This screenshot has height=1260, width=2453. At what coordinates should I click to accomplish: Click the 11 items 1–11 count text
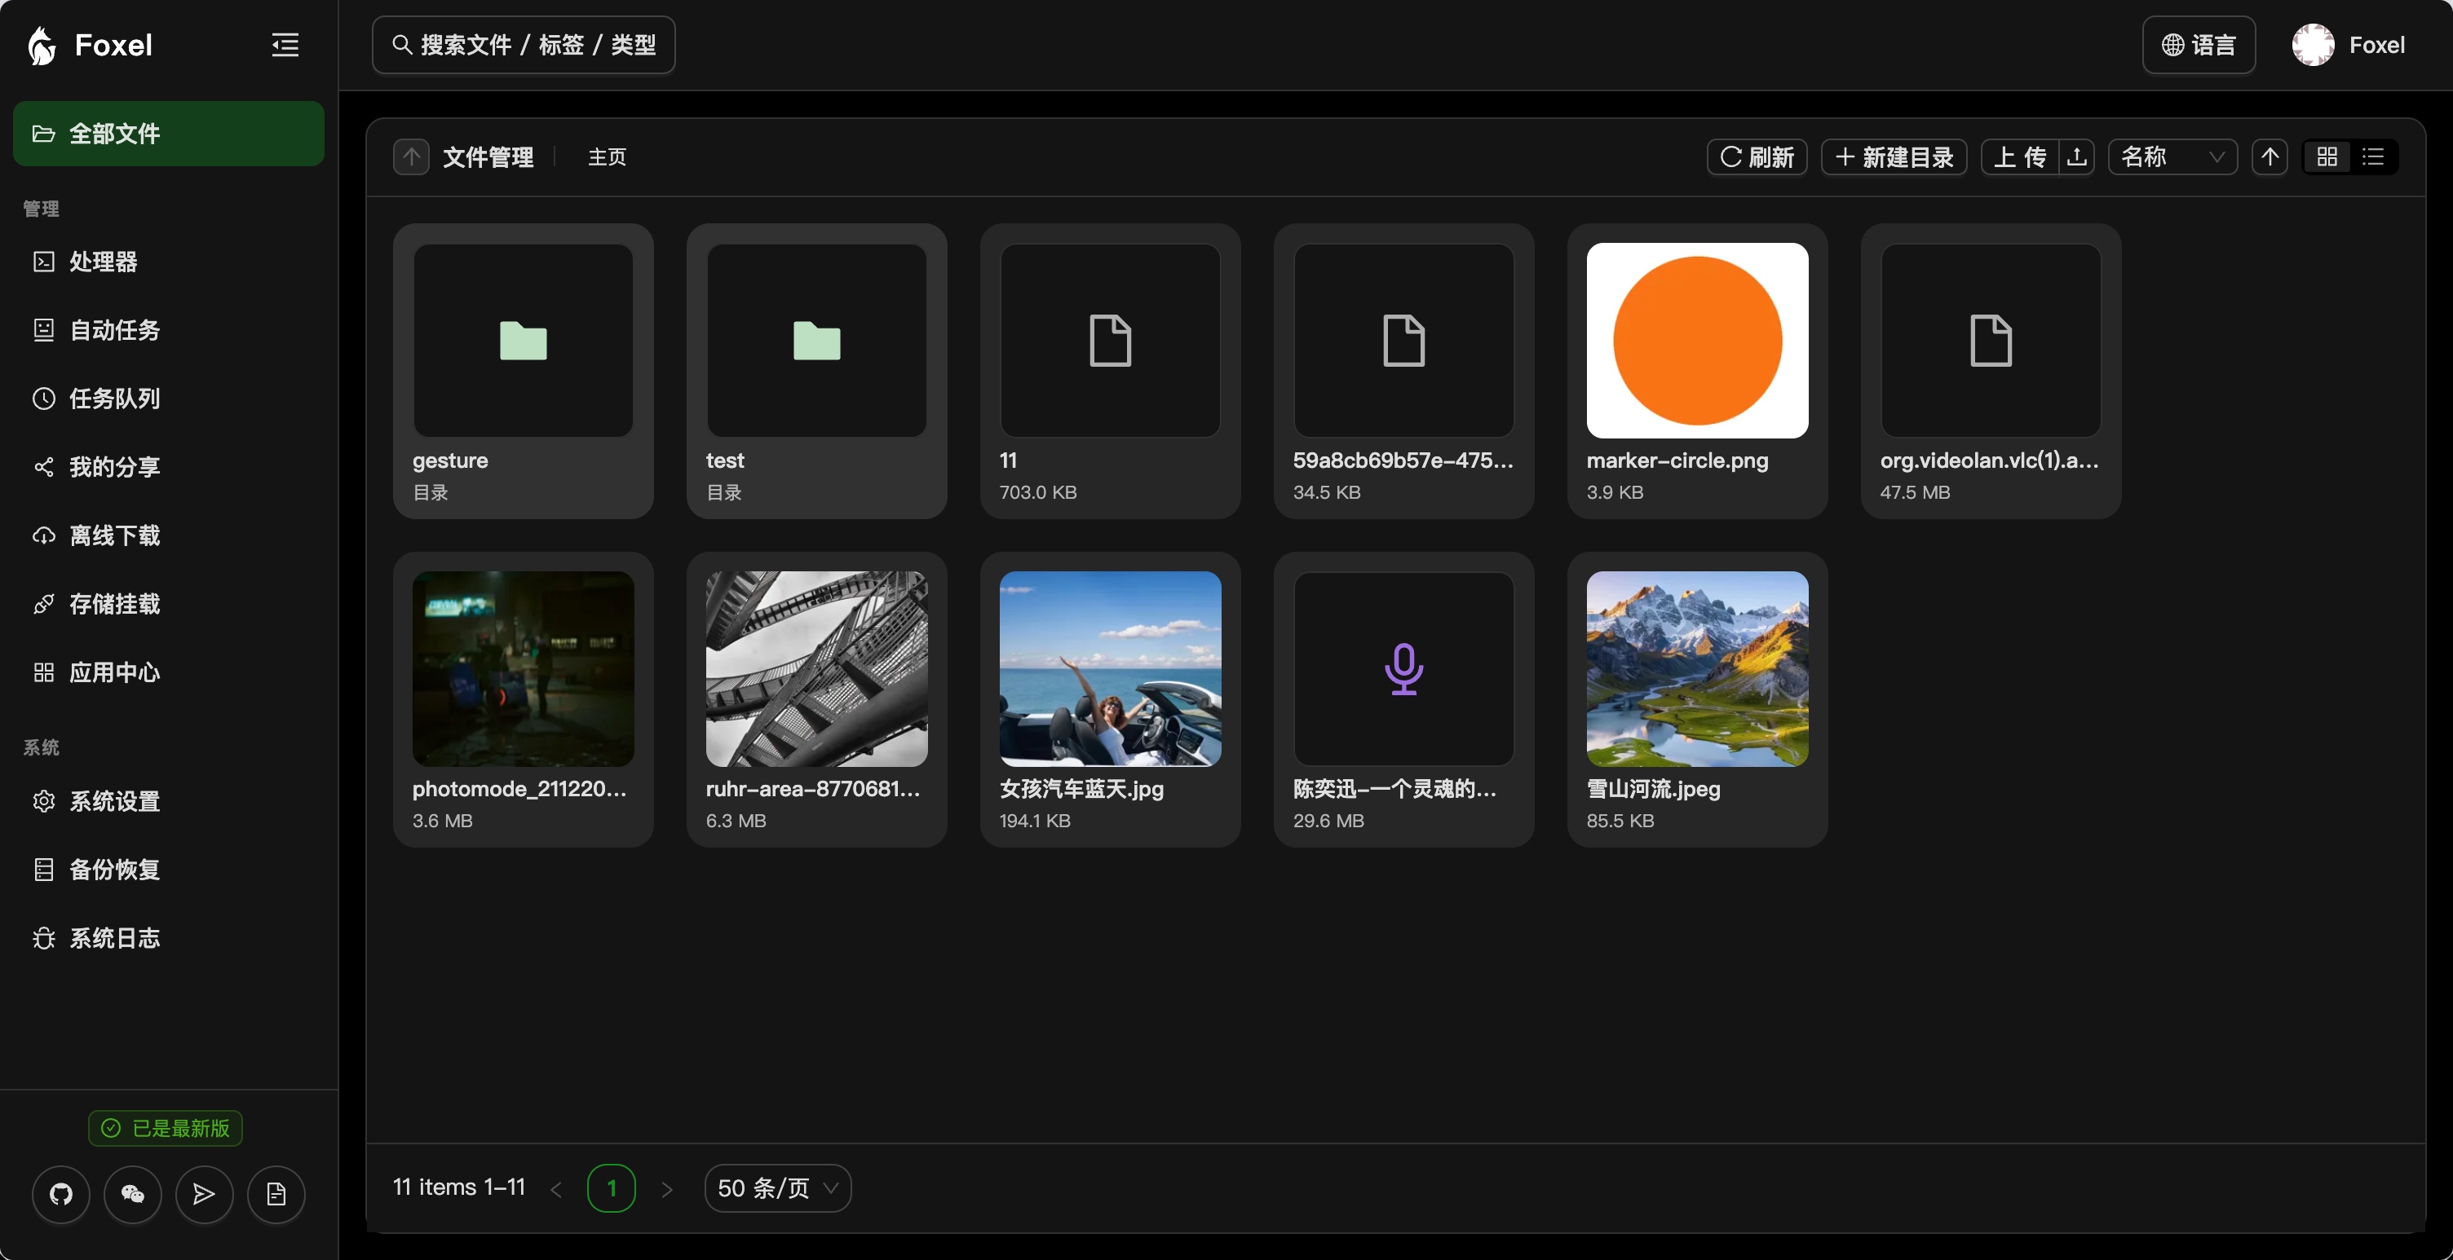click(459, 1187)
